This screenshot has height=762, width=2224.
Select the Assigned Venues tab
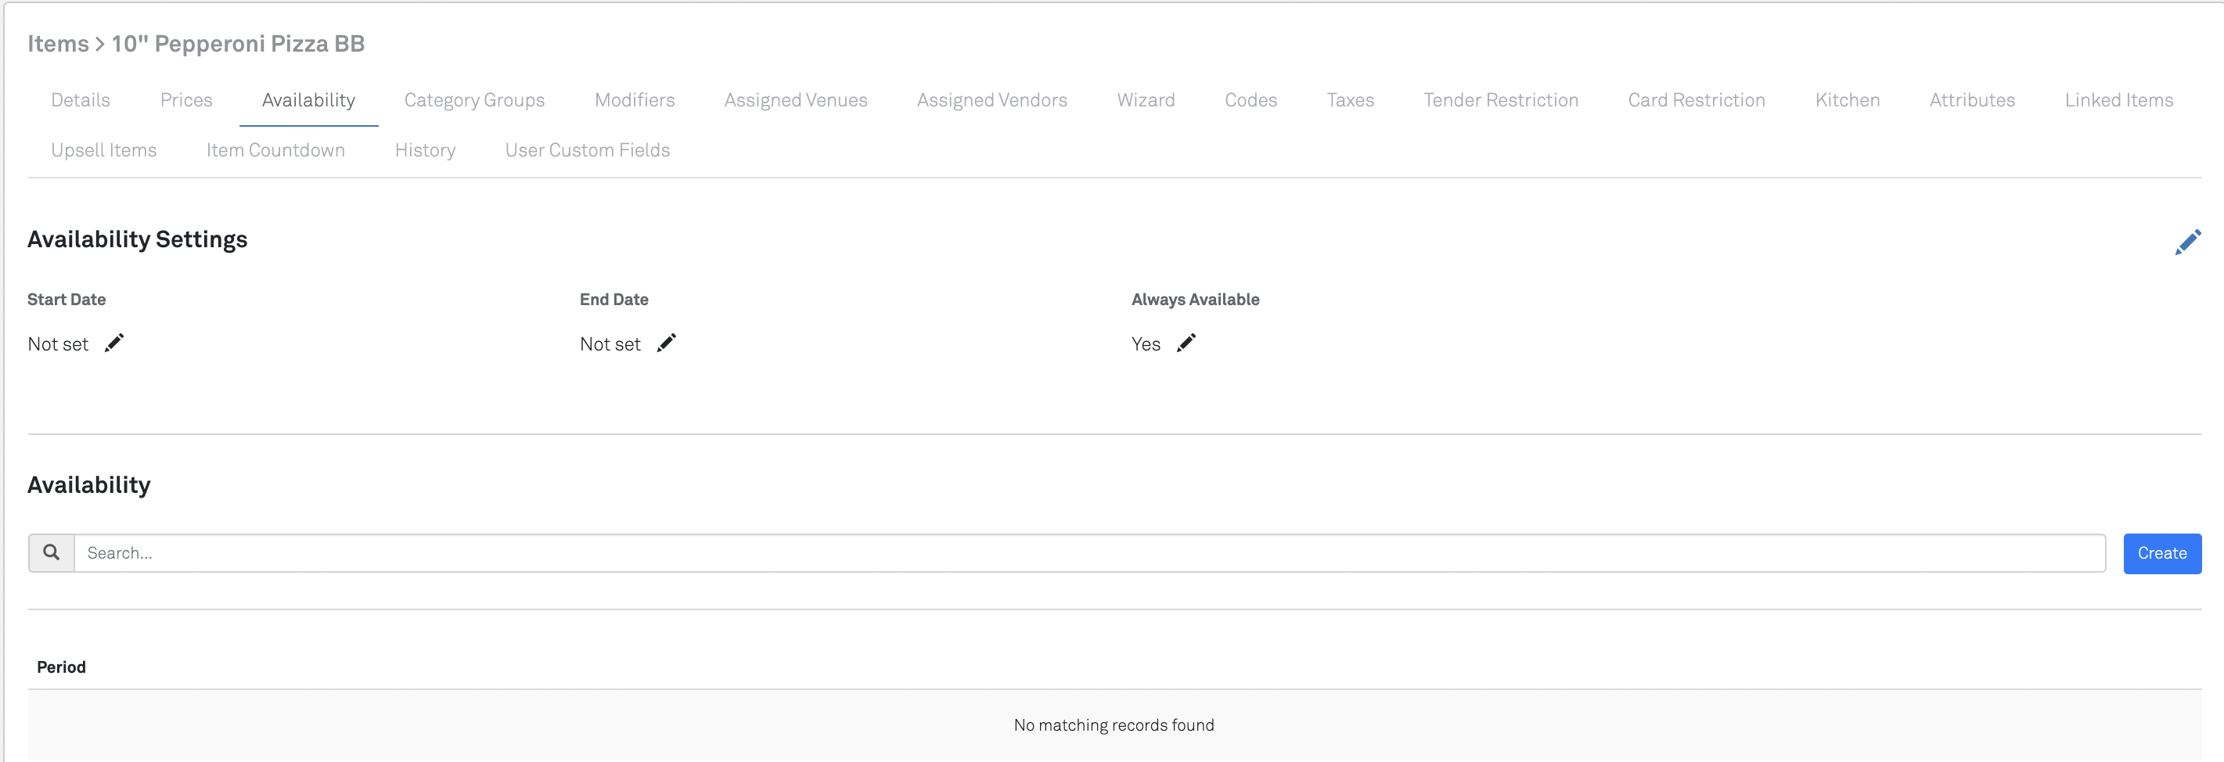click(795, 100)
